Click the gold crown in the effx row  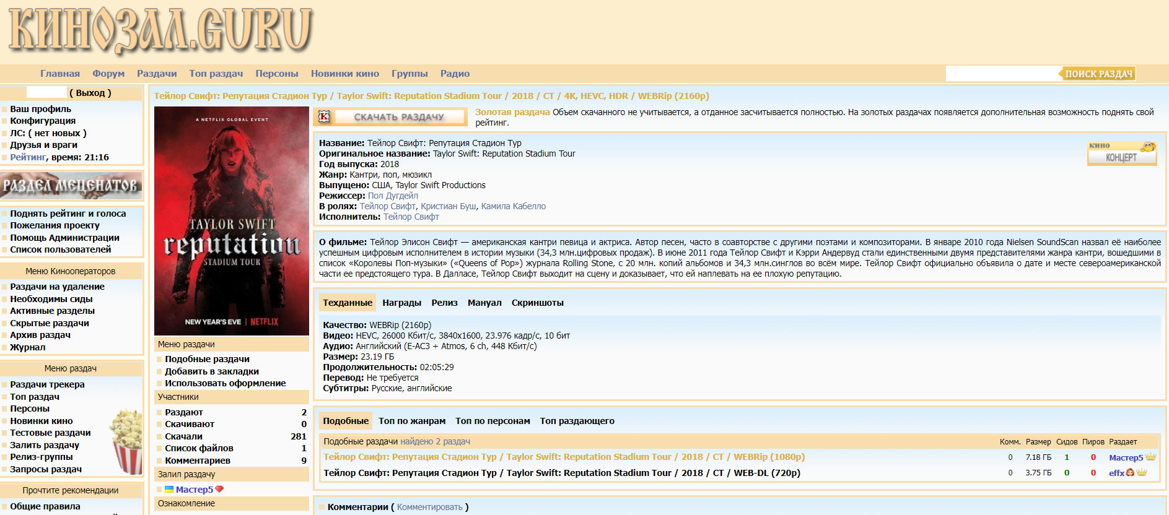coord(1142,473)
